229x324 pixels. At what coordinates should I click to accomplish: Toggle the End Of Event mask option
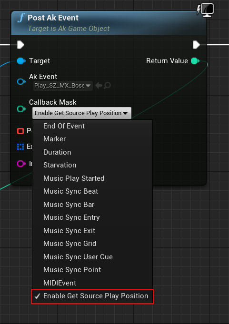click(92, 126)
